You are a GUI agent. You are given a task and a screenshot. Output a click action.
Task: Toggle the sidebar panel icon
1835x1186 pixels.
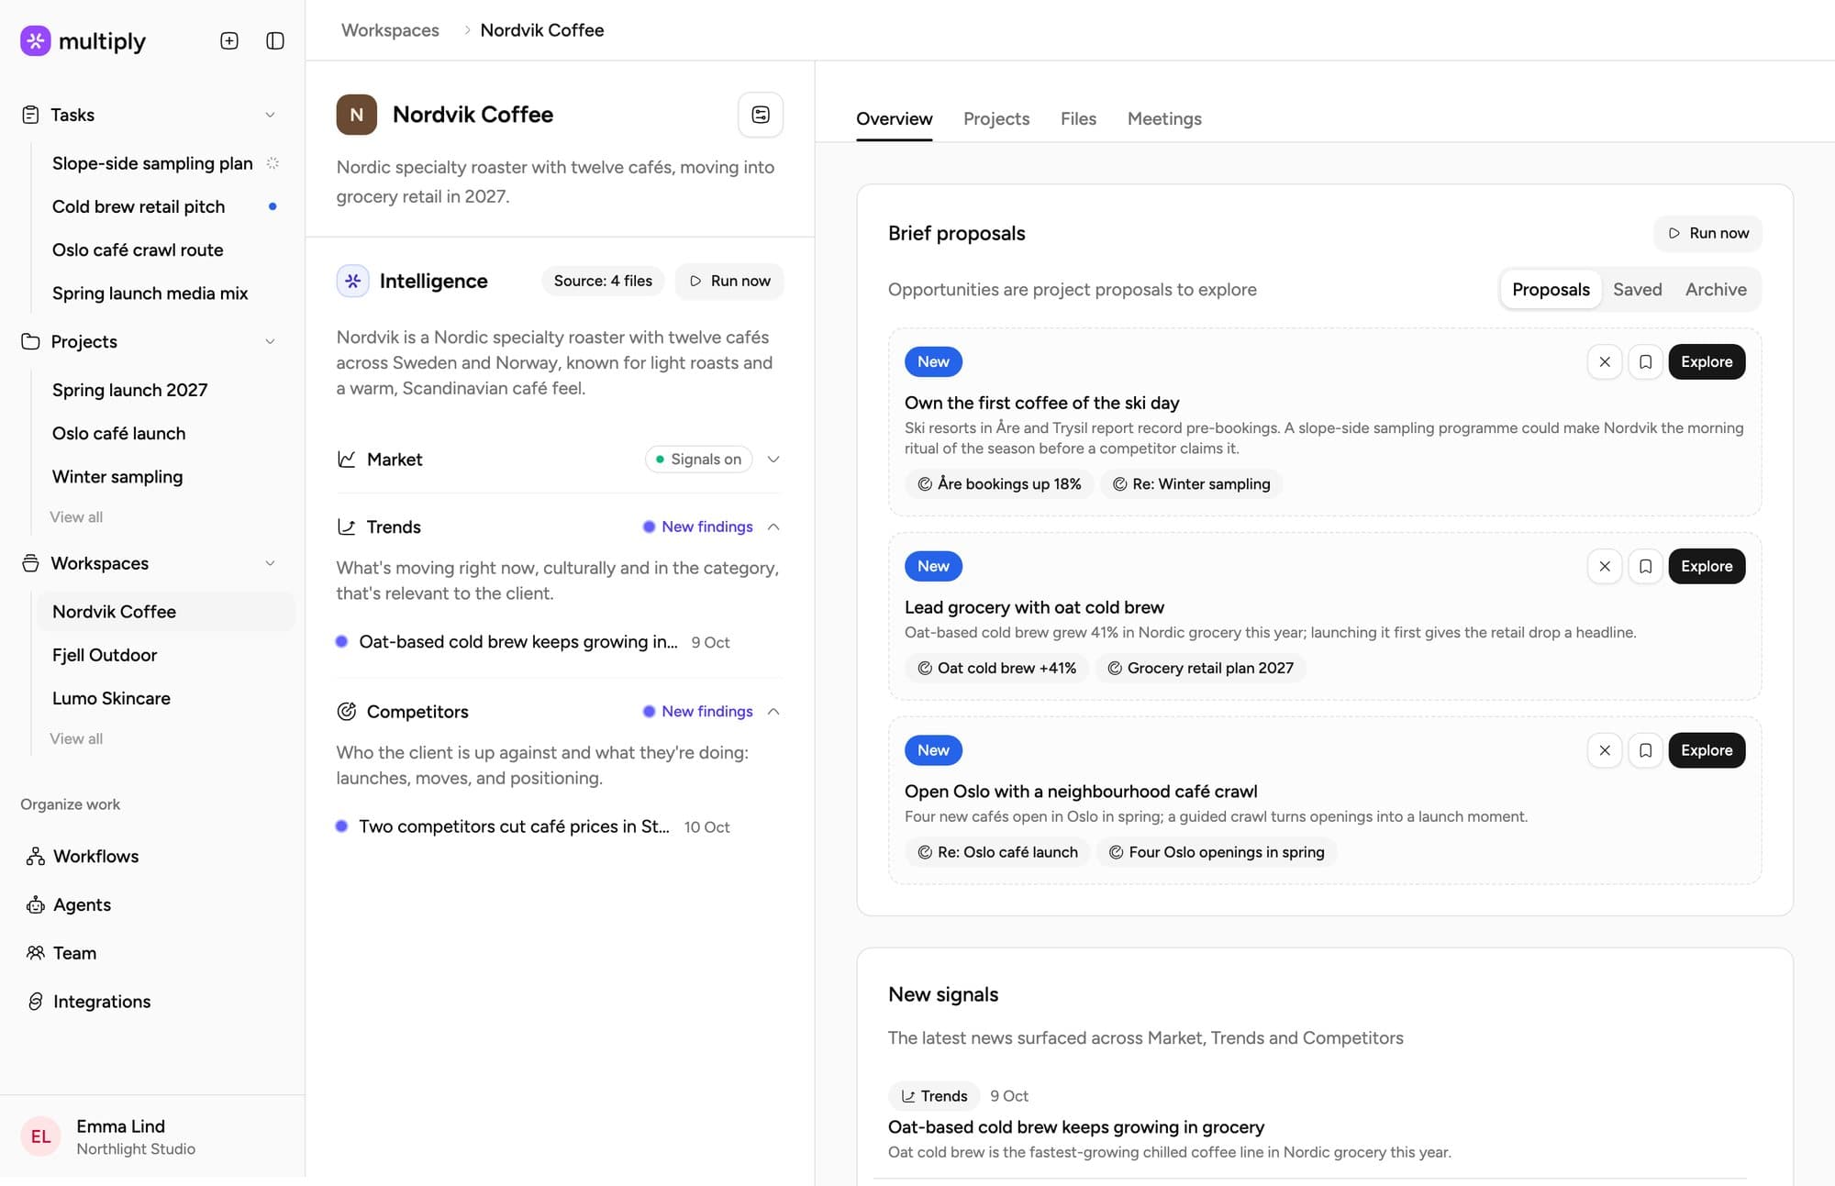pyautogui.click(x=275, y=40)
